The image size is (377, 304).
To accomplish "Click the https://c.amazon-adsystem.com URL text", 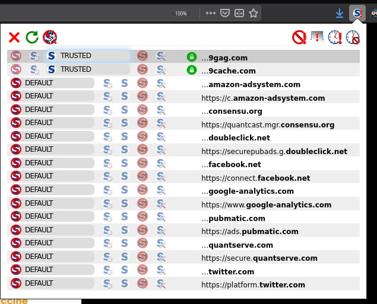I will [x=263, y=98].
